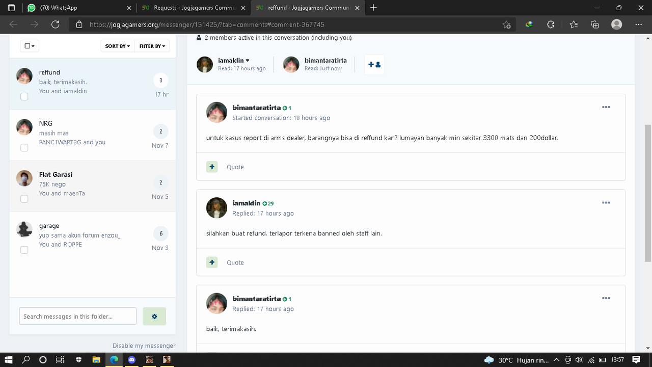Image resolution: width=652 pixels, height=367 pixels.
Task: Open the notification center icon
Action: click(x=636, y=360)
